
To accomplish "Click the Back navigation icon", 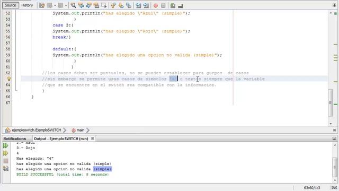I will [x=50, y=5].
